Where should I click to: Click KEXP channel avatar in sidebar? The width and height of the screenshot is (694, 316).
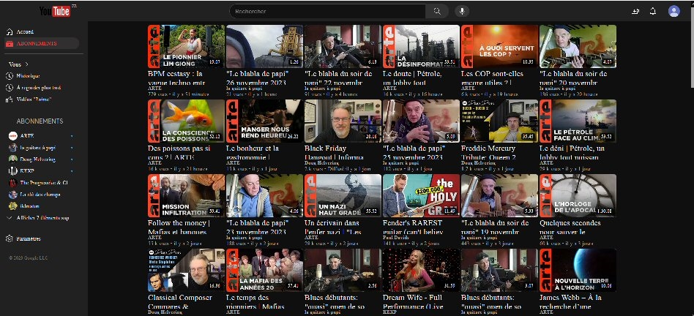click(x=13, y=171)
